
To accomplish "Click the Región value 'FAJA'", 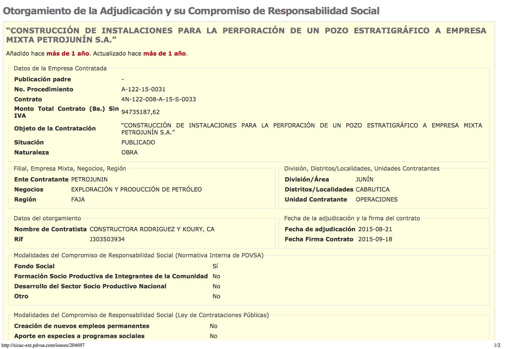I will click(x=78, y=200).
